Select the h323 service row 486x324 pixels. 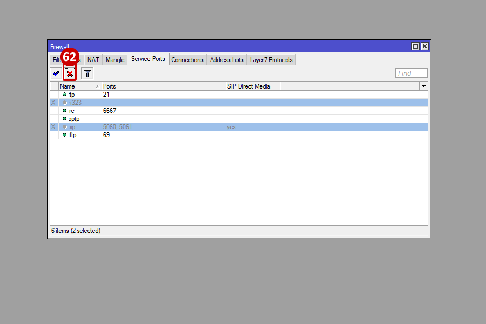[239, 103]
